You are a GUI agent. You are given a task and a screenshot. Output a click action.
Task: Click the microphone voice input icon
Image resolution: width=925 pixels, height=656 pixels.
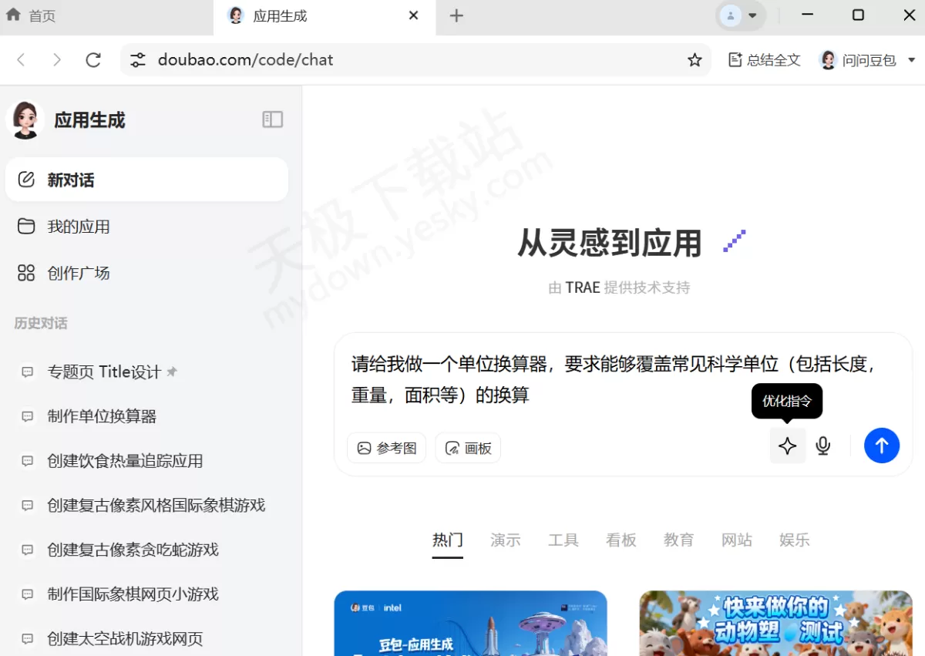coord(823,446)
